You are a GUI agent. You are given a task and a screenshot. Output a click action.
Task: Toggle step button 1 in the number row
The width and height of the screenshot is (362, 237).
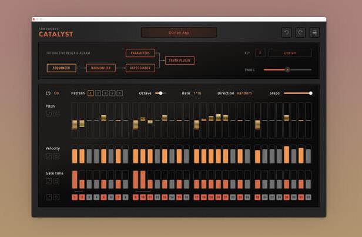tap(75, 197)
